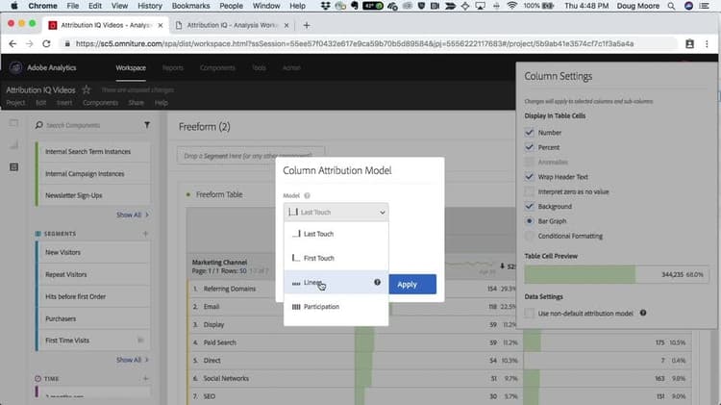Toggle the Percent checkbox
Image resolution: width=721 pixels, height=405 pixels.
pyautogui.click(x=530, y=147)
